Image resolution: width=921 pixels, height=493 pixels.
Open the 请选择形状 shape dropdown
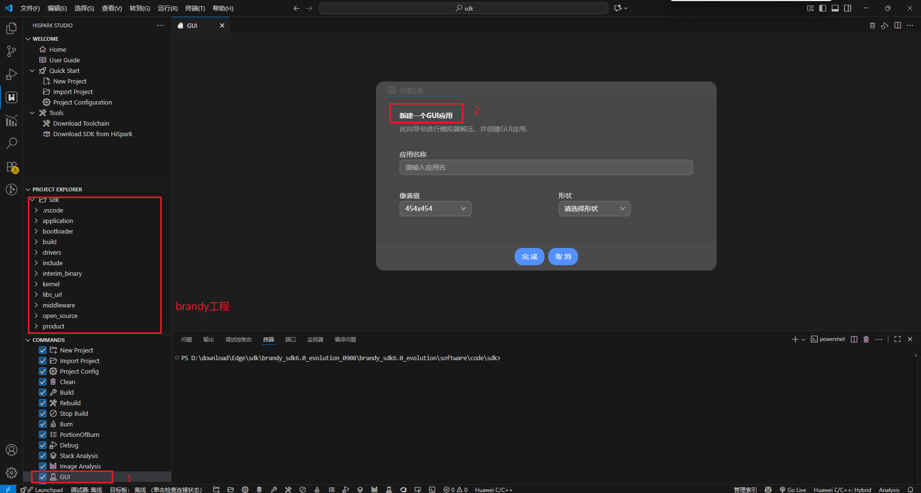(x=594, y=209)
